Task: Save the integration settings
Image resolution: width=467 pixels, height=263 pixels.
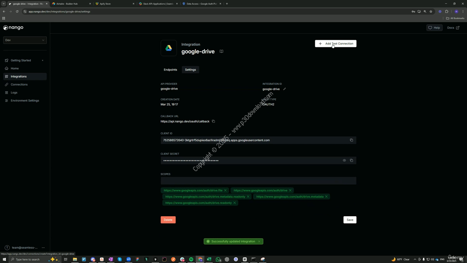Action: (350, 220)
